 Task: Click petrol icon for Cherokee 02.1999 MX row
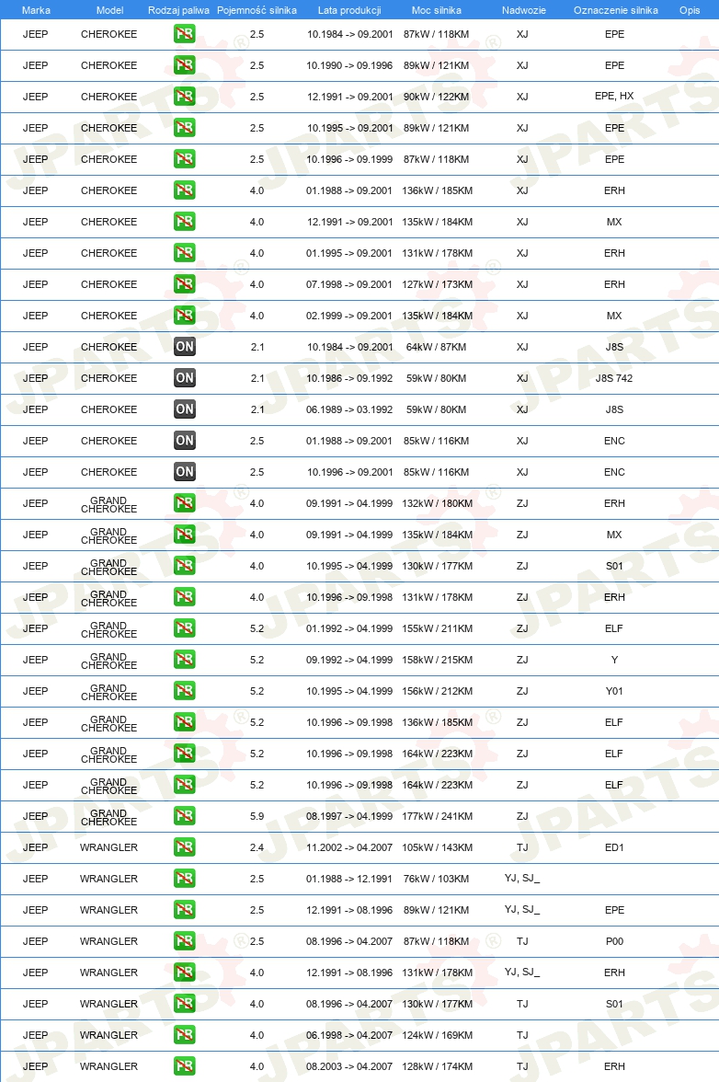184,316
